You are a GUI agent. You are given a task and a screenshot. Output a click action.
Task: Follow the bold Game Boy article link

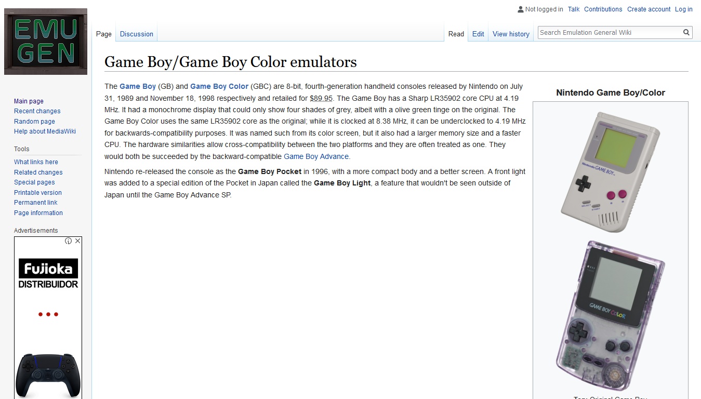(x=138, y=87)
